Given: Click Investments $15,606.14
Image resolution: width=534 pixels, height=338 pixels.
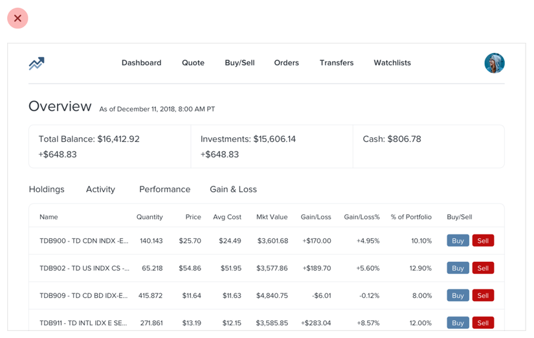Looking at the screenshot, I should [x=249, y=139].
